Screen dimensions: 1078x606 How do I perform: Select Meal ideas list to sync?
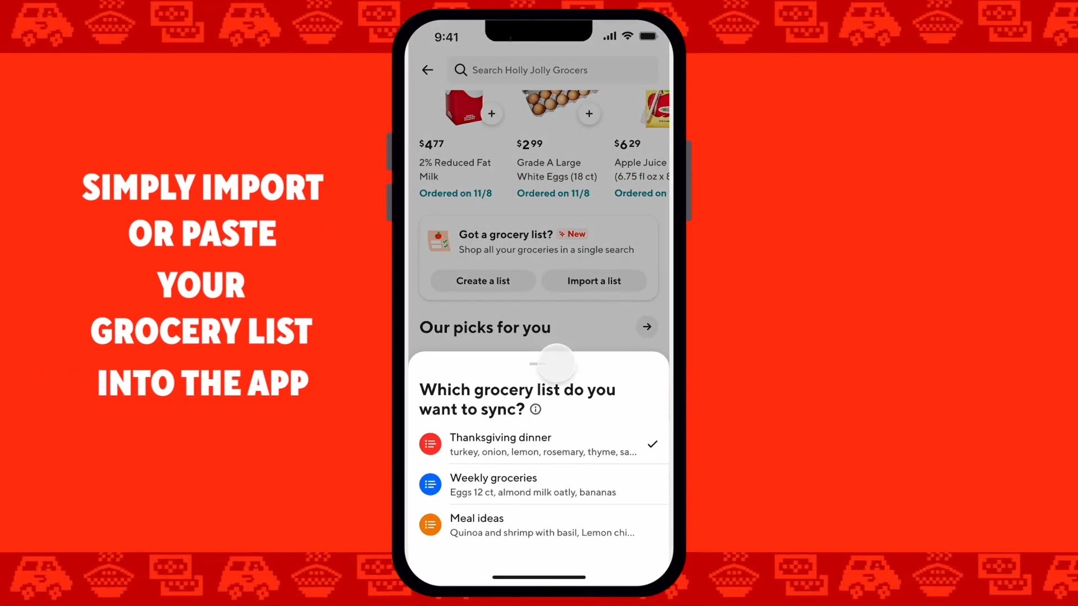pos(538,525)
